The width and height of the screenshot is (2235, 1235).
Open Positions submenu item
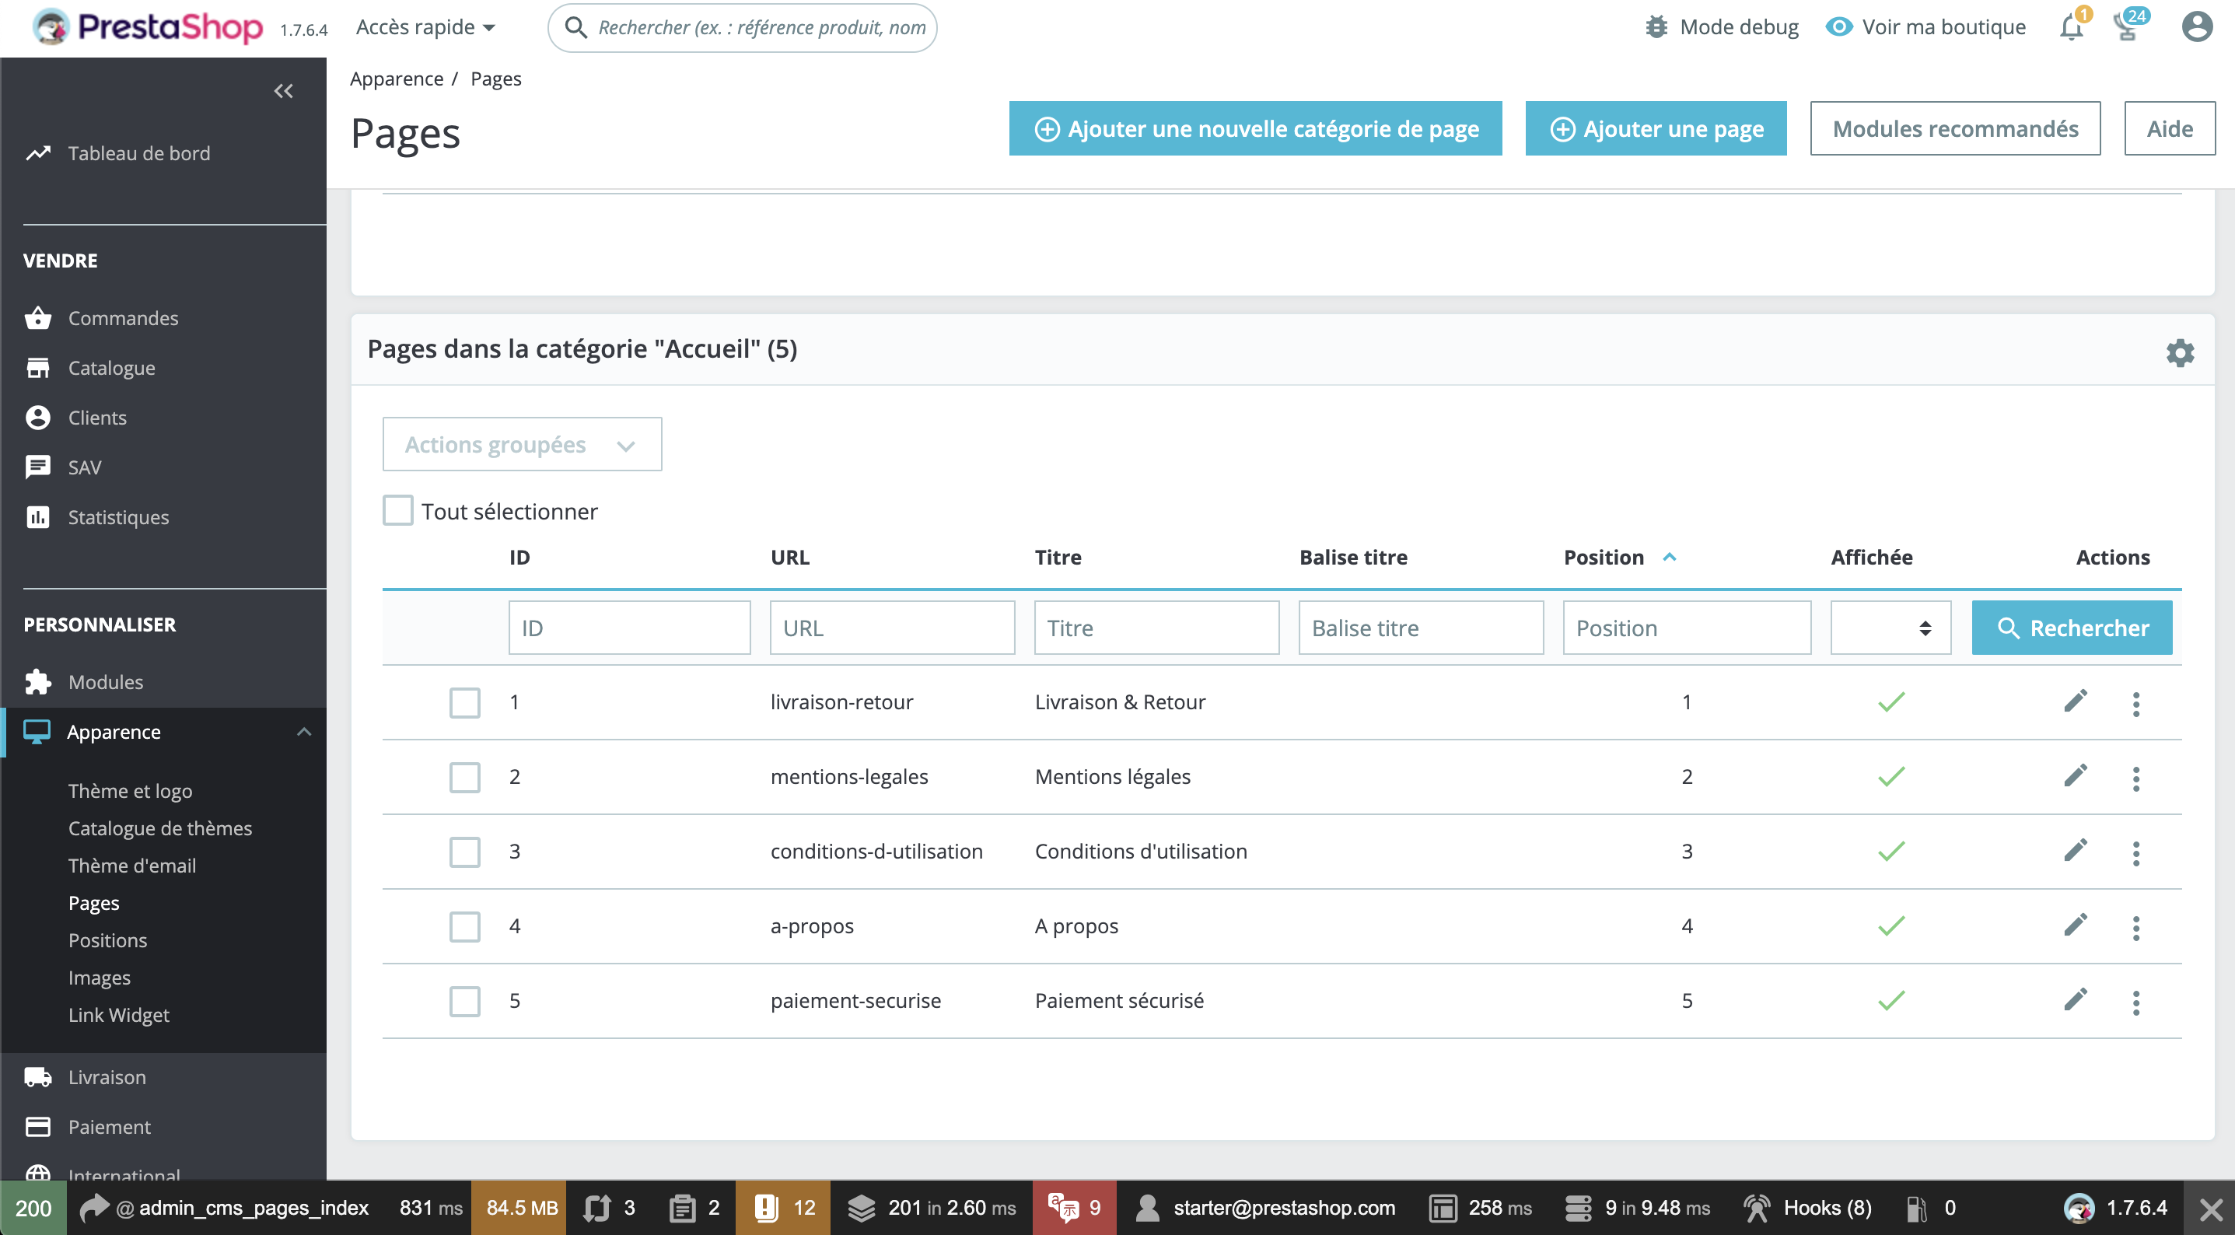coord(107,940)
